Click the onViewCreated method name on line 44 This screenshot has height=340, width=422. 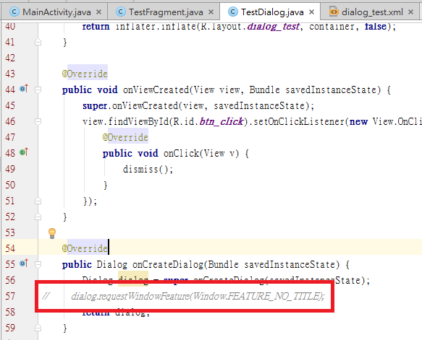point(156,90)
